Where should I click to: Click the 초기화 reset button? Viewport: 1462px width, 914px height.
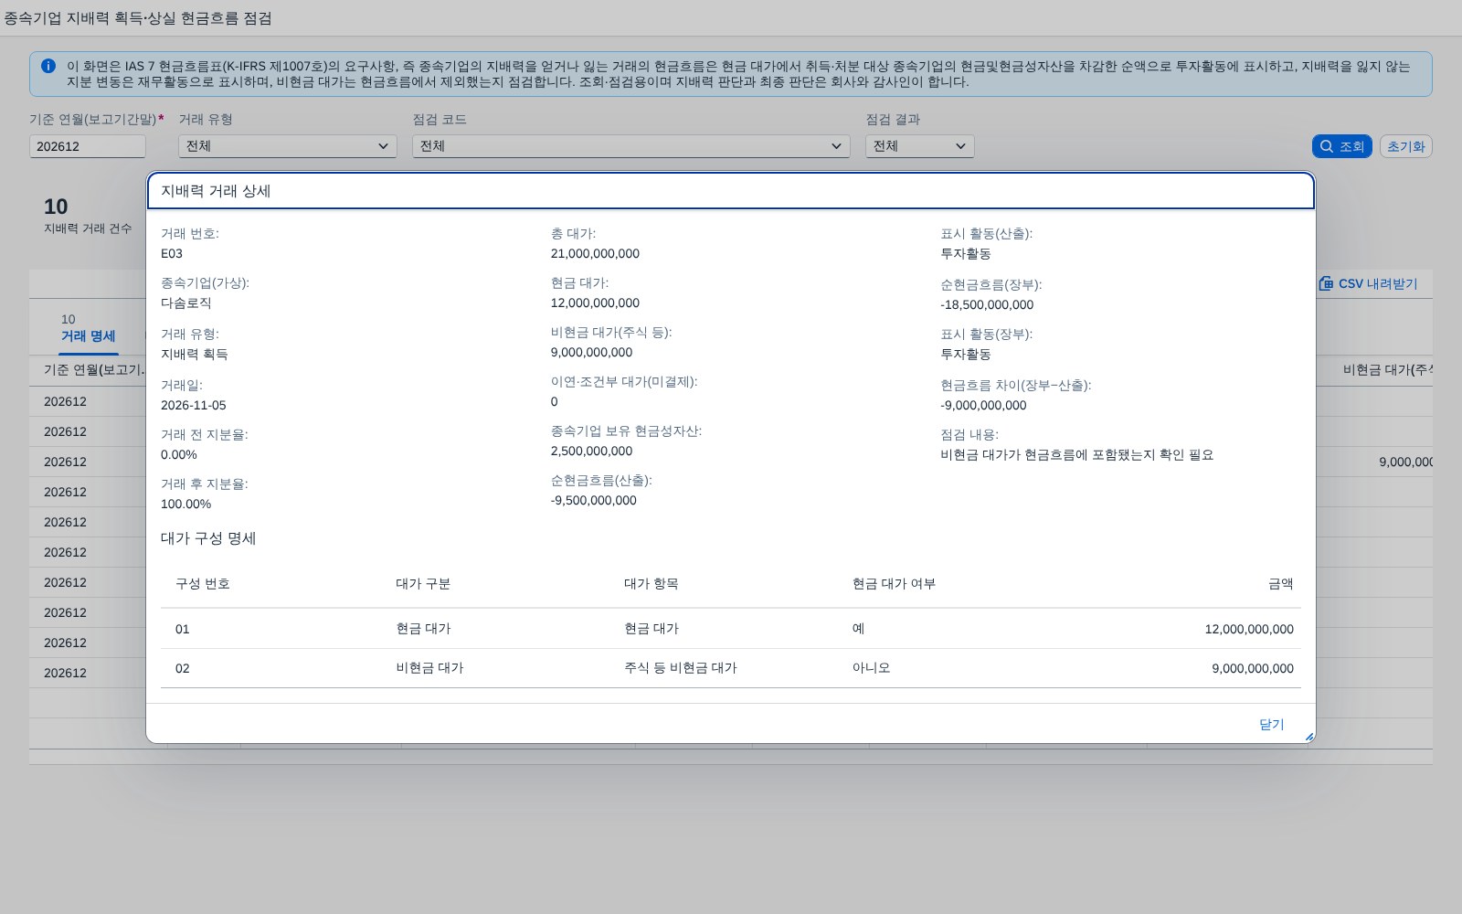1405,146
